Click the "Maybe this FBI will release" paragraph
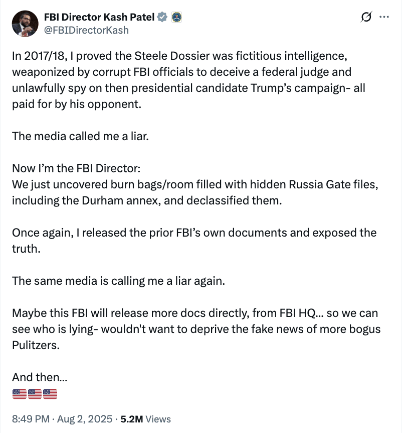Screen dimensions: 403x433 [x=195, y=329]
